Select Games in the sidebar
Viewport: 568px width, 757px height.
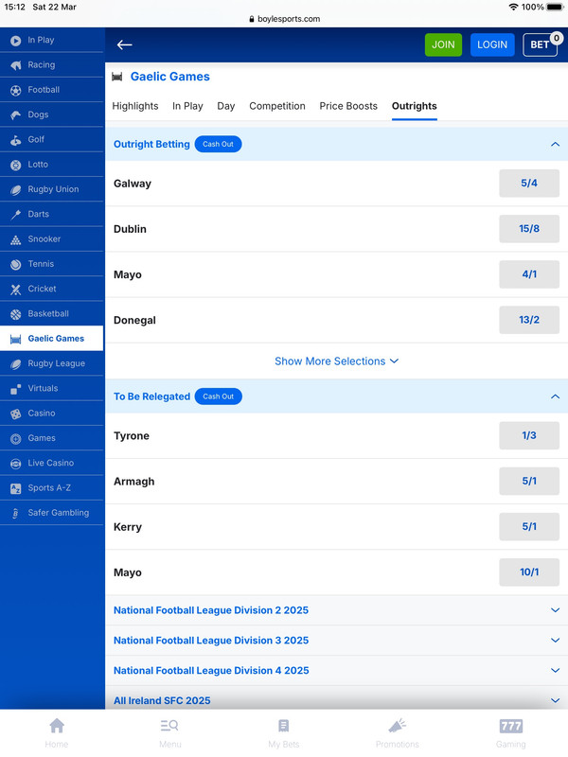coord(52,438)
